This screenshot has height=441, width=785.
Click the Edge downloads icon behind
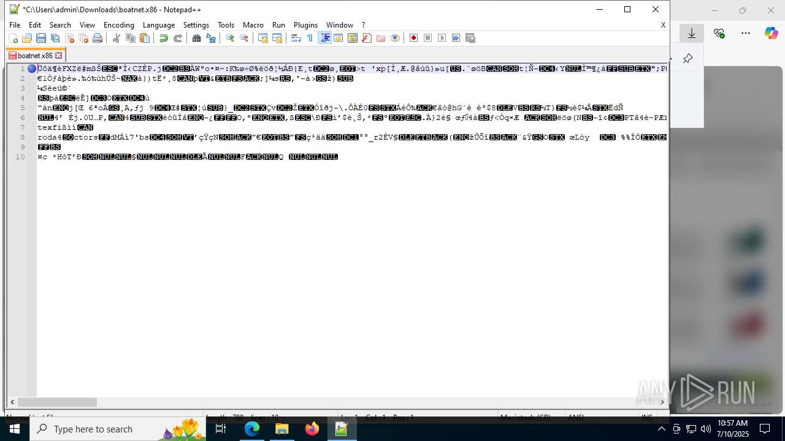tap(692, 33)
